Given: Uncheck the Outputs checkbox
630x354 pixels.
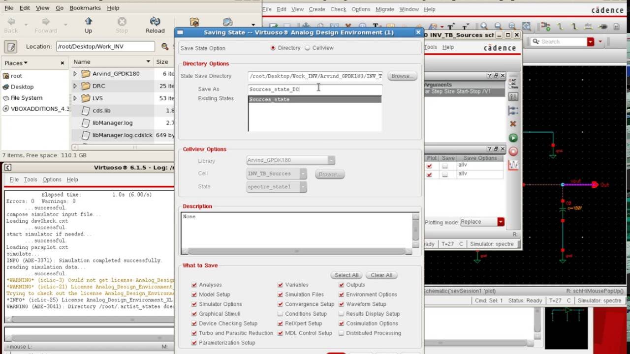Looking at the screenshot, I should [341, 285].
